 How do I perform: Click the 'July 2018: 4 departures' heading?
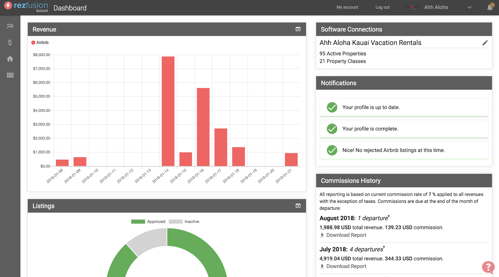pos(352,249)
